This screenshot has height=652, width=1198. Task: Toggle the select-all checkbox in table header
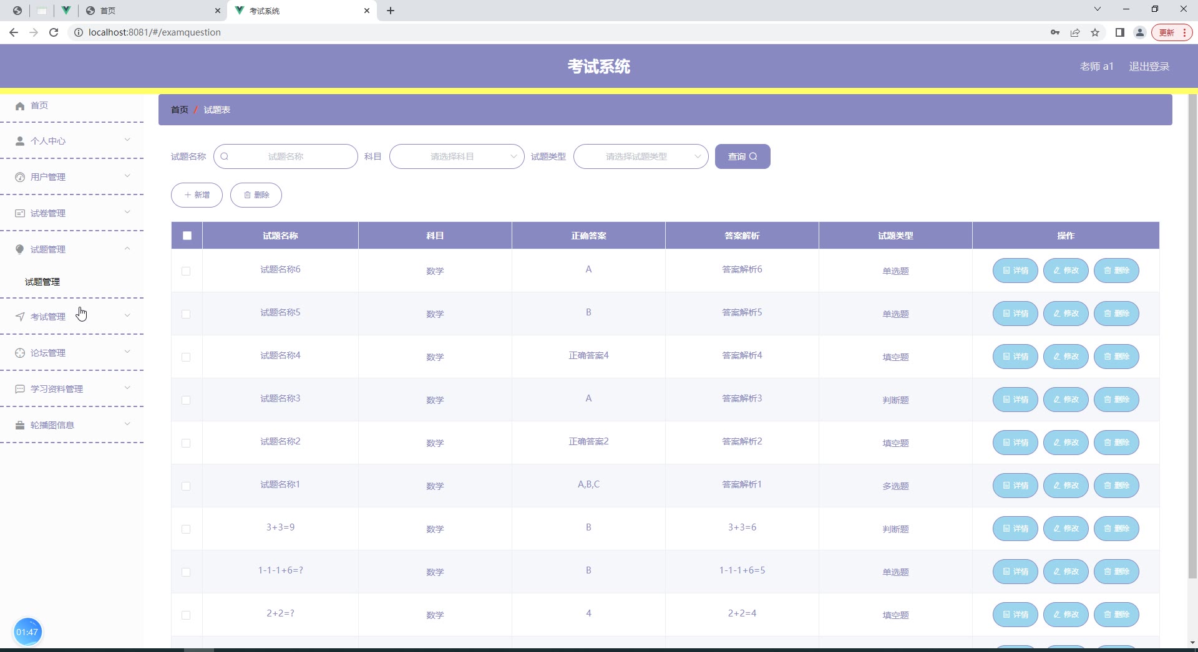tap(187, 236)
